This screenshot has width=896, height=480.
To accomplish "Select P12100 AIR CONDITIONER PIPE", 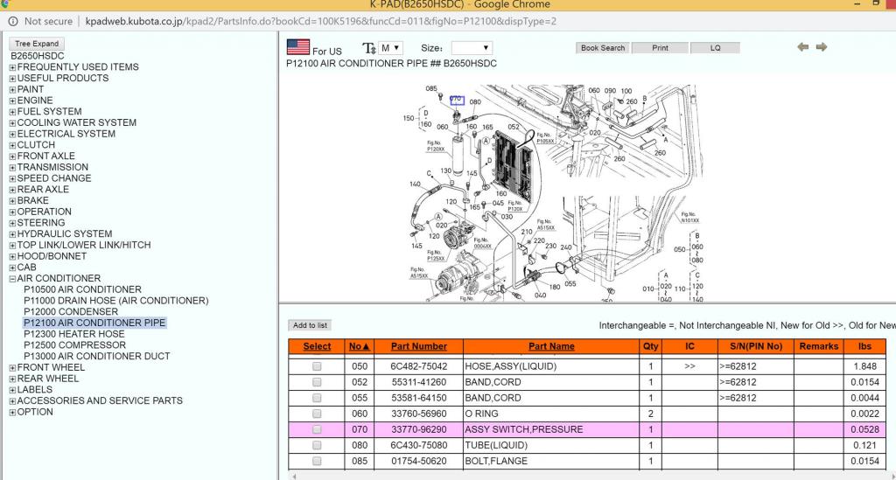I will [94, 323].
